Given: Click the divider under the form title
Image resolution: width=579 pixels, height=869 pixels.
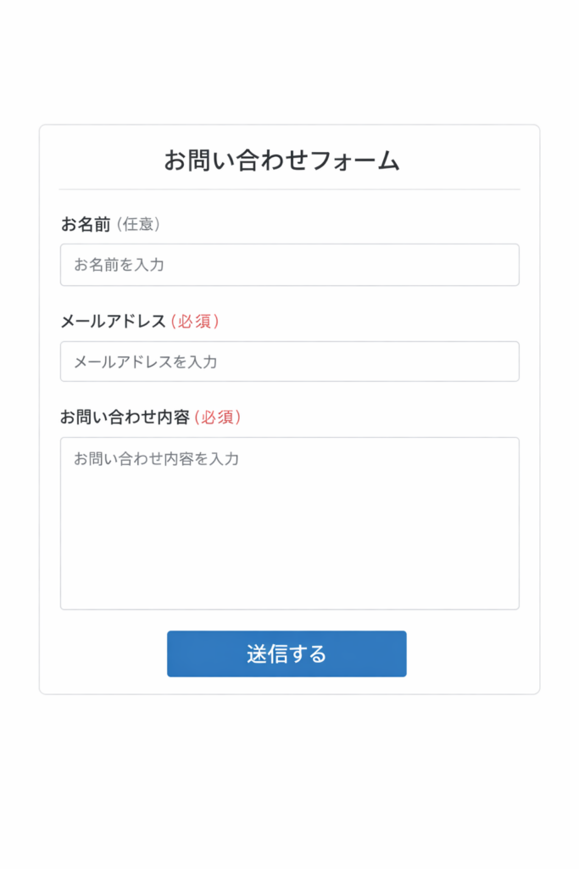Looking at the screenshot, I should tap(289, 185).
